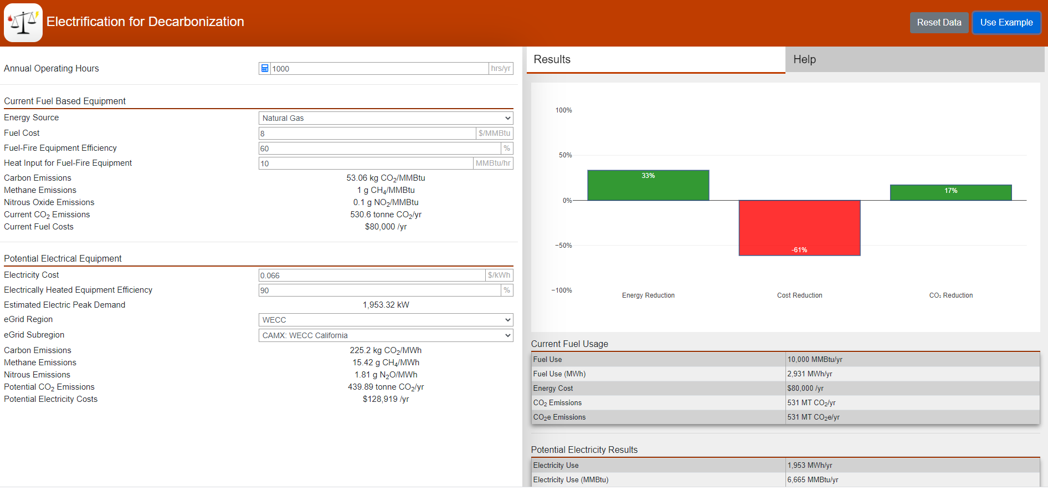The image size is (1048, 490).
Task: Focus the Electrically Heated Equipment Efficiency field
Action: [379, 290]
